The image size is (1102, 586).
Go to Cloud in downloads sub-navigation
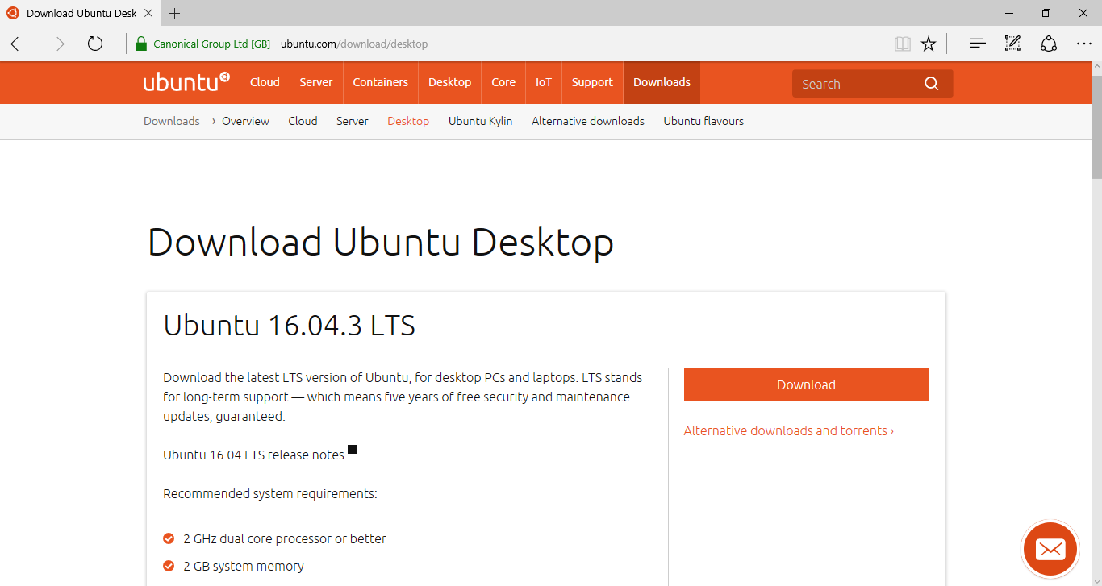click(x=303, y=121)
